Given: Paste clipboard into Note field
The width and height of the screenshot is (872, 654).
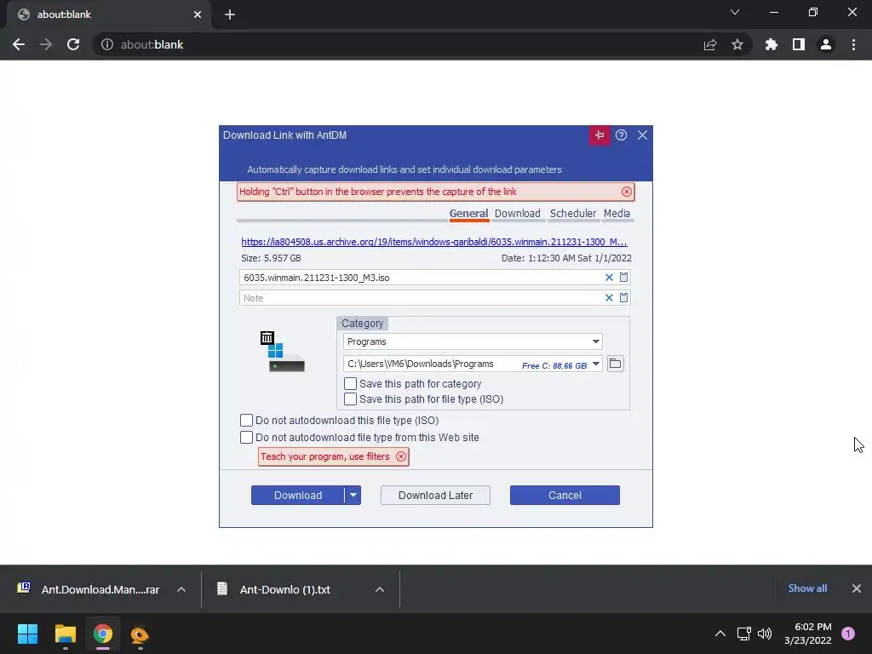Looking at the screenshot, I should coord(624,298).
